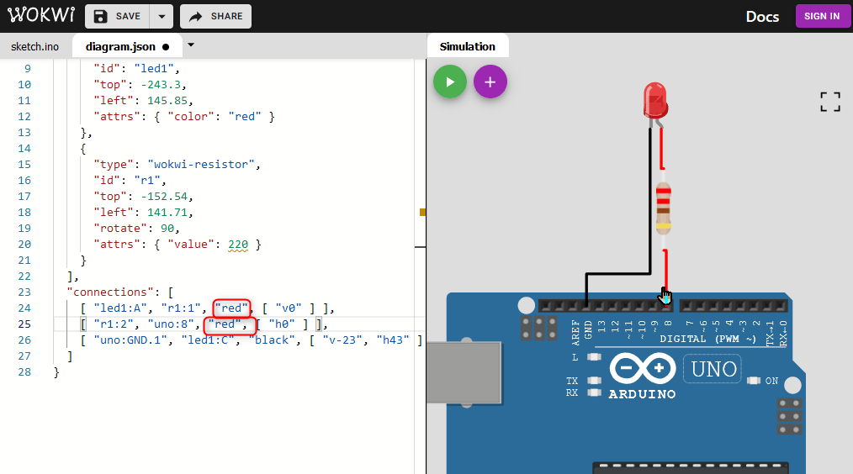Toggle fullscreen simulation view
The image size is (853, 474).
(x=830, y=102)
